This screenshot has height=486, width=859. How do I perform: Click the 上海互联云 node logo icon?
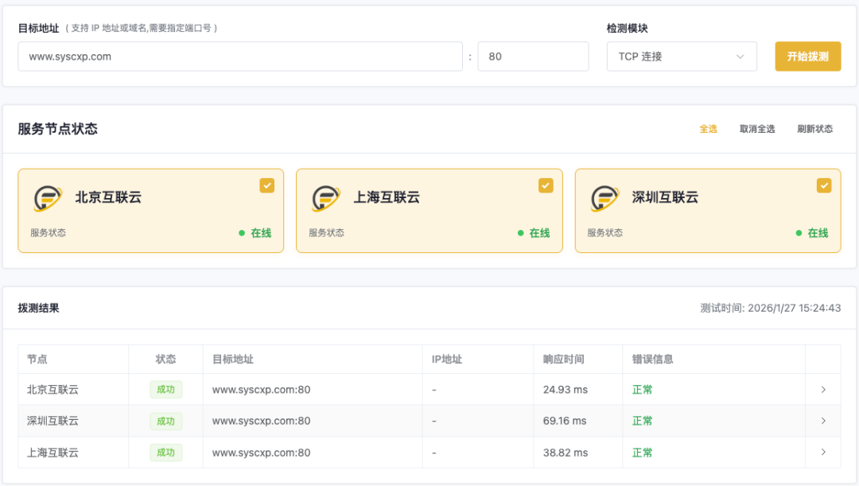click(x=326, y=198)
